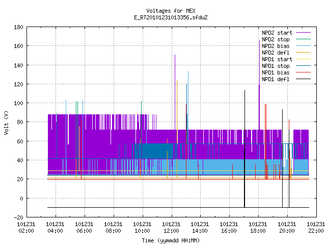Image resolution: width=326 pixels, height=245 pixels.
Task: Click the 06:00 time tick label
Action: click(84, 231)
